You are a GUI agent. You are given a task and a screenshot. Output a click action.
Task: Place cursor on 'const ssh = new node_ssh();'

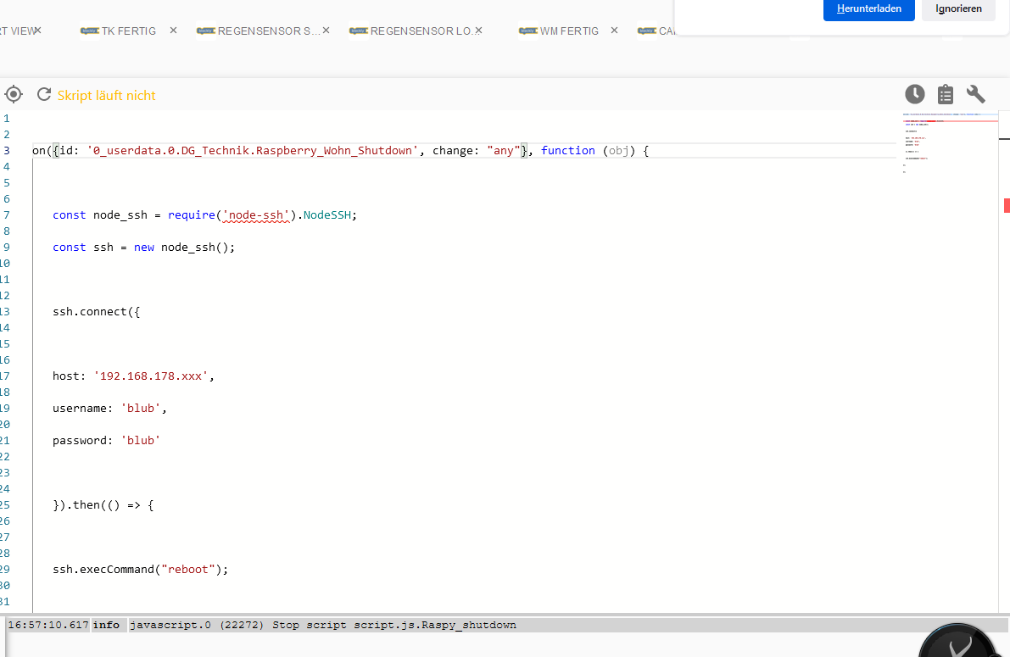coord(143,248)
